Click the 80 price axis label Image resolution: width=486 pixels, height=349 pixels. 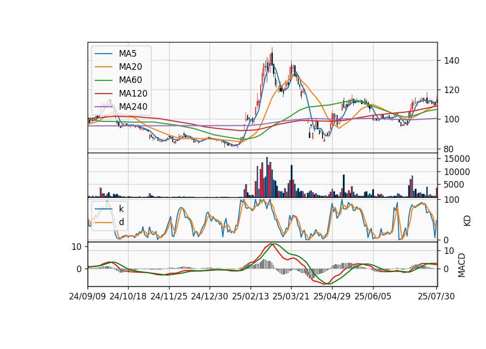(x=449, y=149)
